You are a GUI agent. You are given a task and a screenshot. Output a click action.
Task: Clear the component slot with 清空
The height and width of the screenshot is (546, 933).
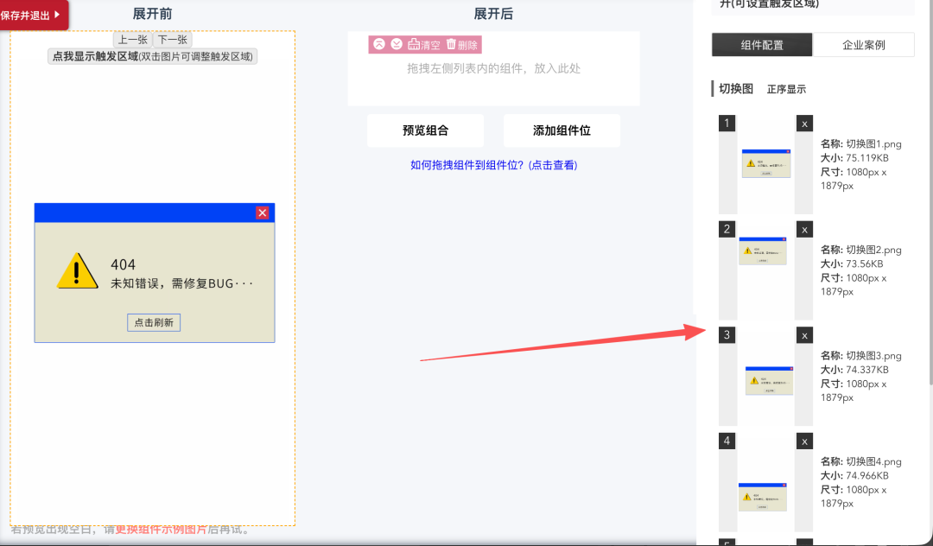424,45
